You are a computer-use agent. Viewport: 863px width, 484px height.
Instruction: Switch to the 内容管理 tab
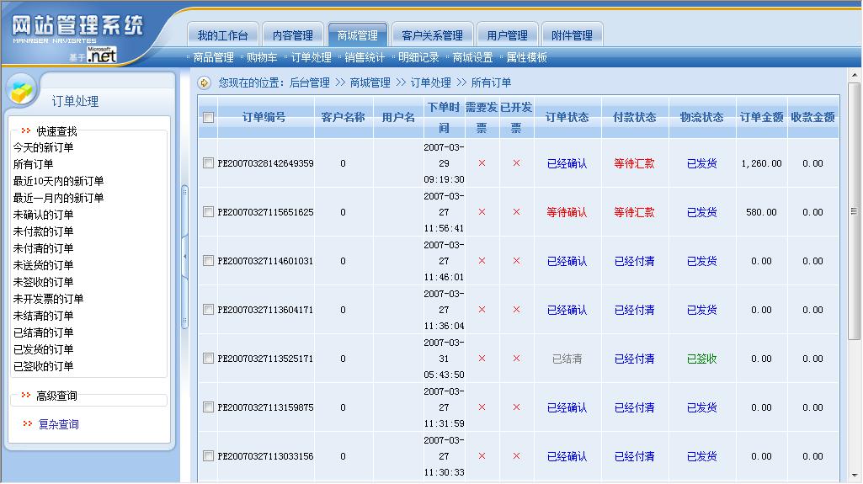[x=292, y=35]
